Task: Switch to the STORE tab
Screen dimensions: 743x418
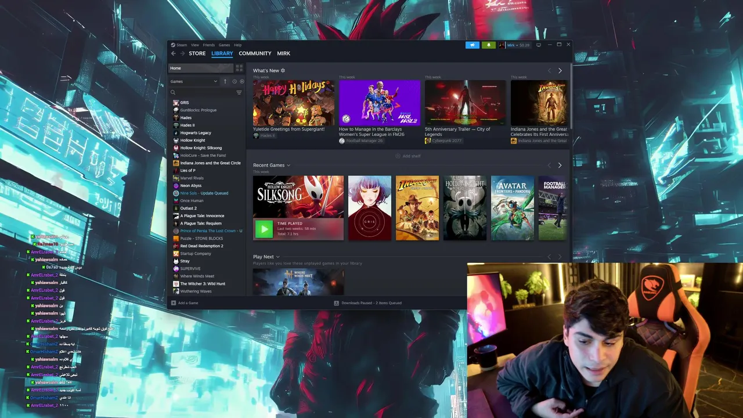Action: pos(197,53)
